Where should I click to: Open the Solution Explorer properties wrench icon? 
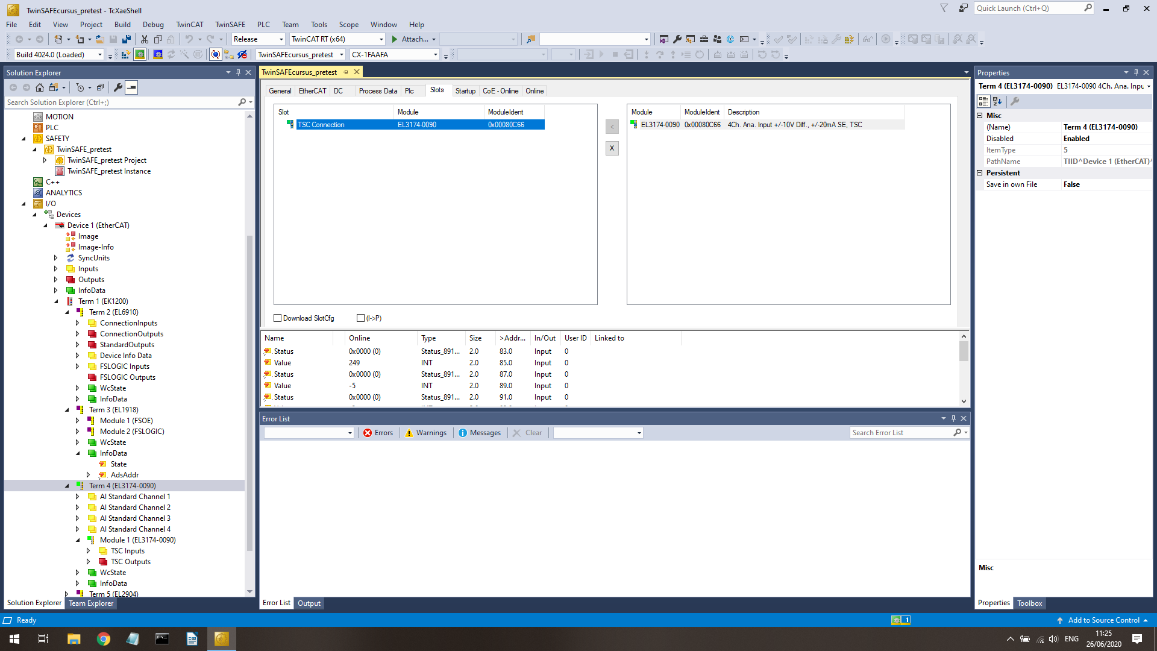118,87
